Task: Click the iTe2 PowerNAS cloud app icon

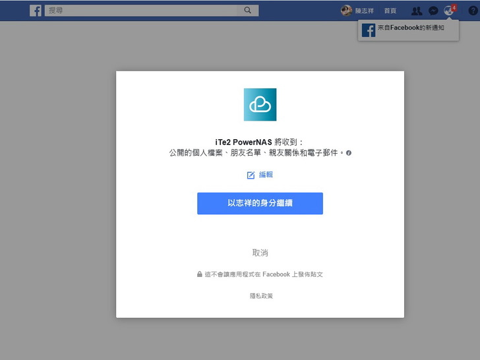Action: point(260,105)
